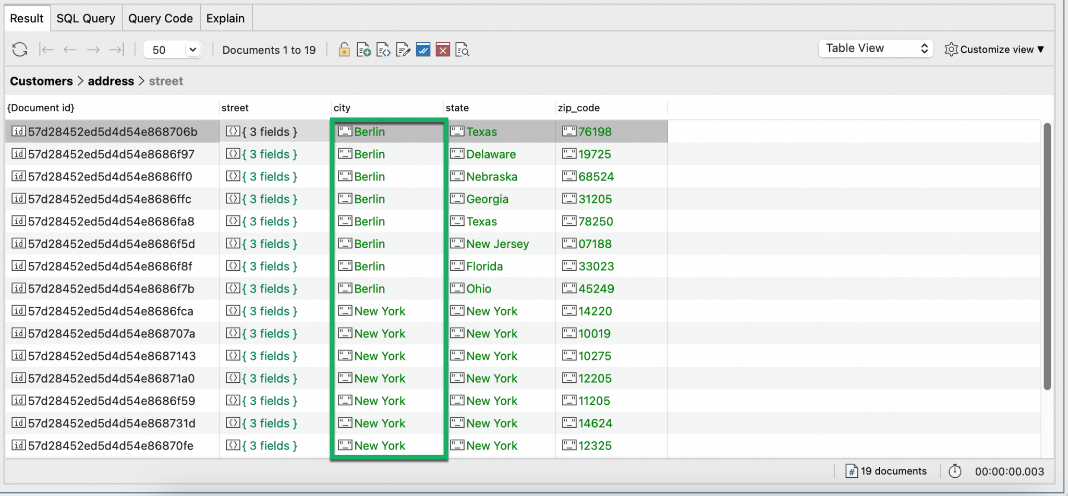Click state cell Ohio
The height and width of the screenshot is (496, 1068).
point(500,288)
